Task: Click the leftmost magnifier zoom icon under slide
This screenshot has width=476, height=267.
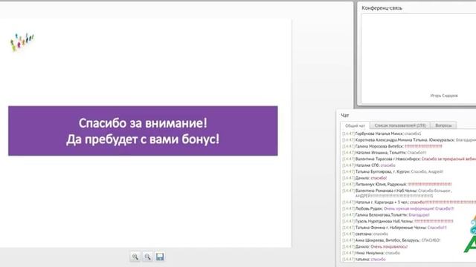Action: coord(135,257)
